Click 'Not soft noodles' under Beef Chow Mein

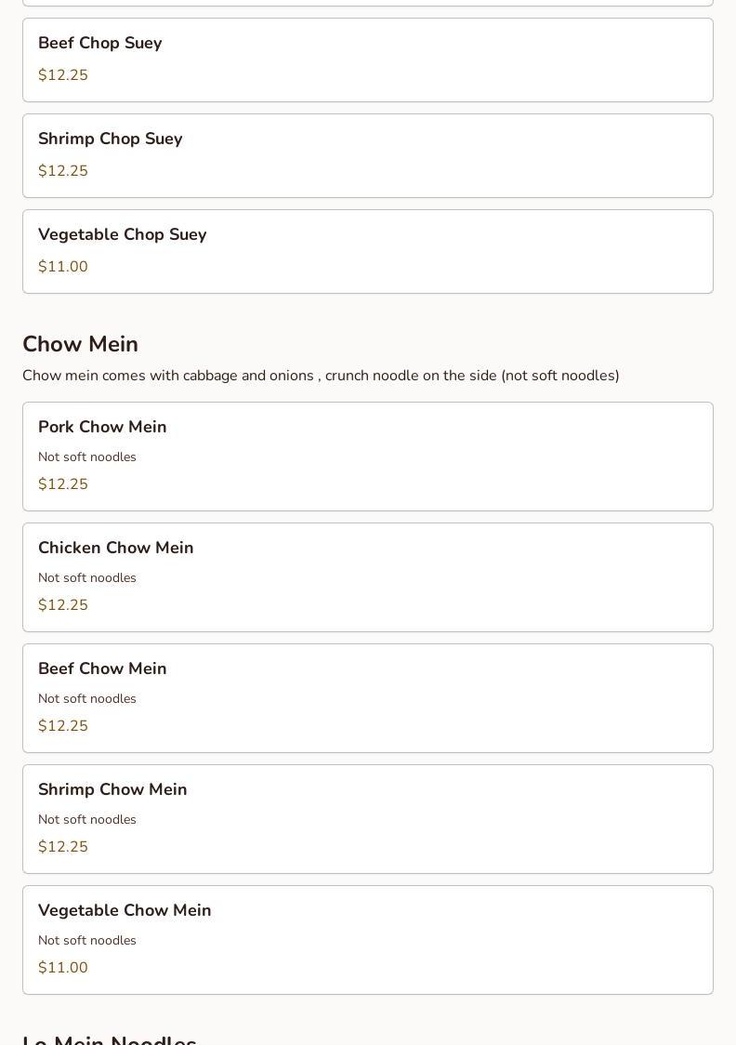[87, 698]
